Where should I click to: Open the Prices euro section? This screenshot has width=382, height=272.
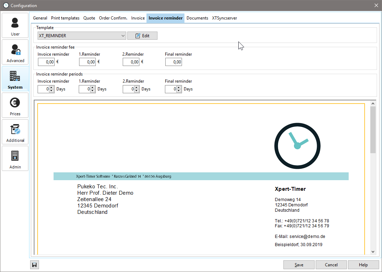pos(15,105)
